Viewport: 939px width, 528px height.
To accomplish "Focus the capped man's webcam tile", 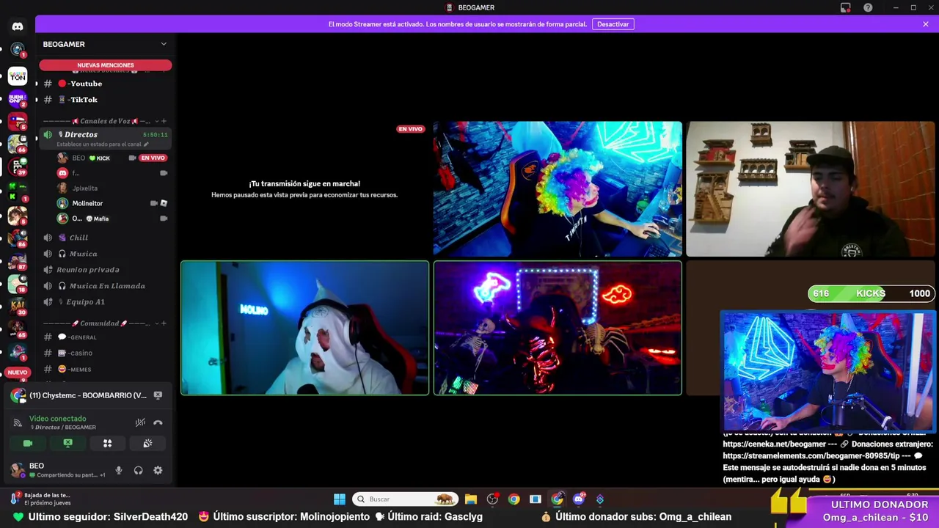I will [811, 189].
